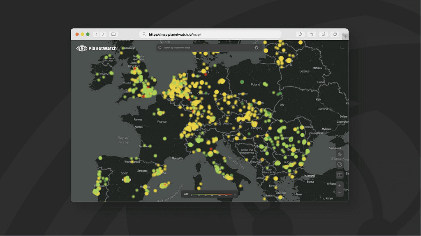
Task: Open the grid view map button
Action: tap(340, 175)
